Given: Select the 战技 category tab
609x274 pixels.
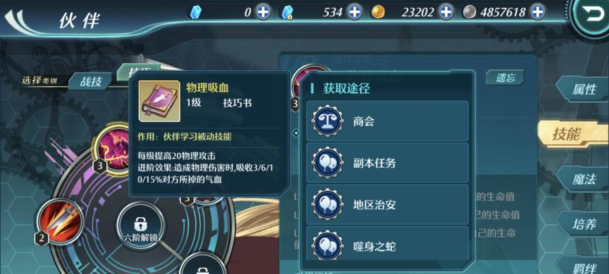Looking at the screenshot, I should pyautogui.click(x=90, y=82).
